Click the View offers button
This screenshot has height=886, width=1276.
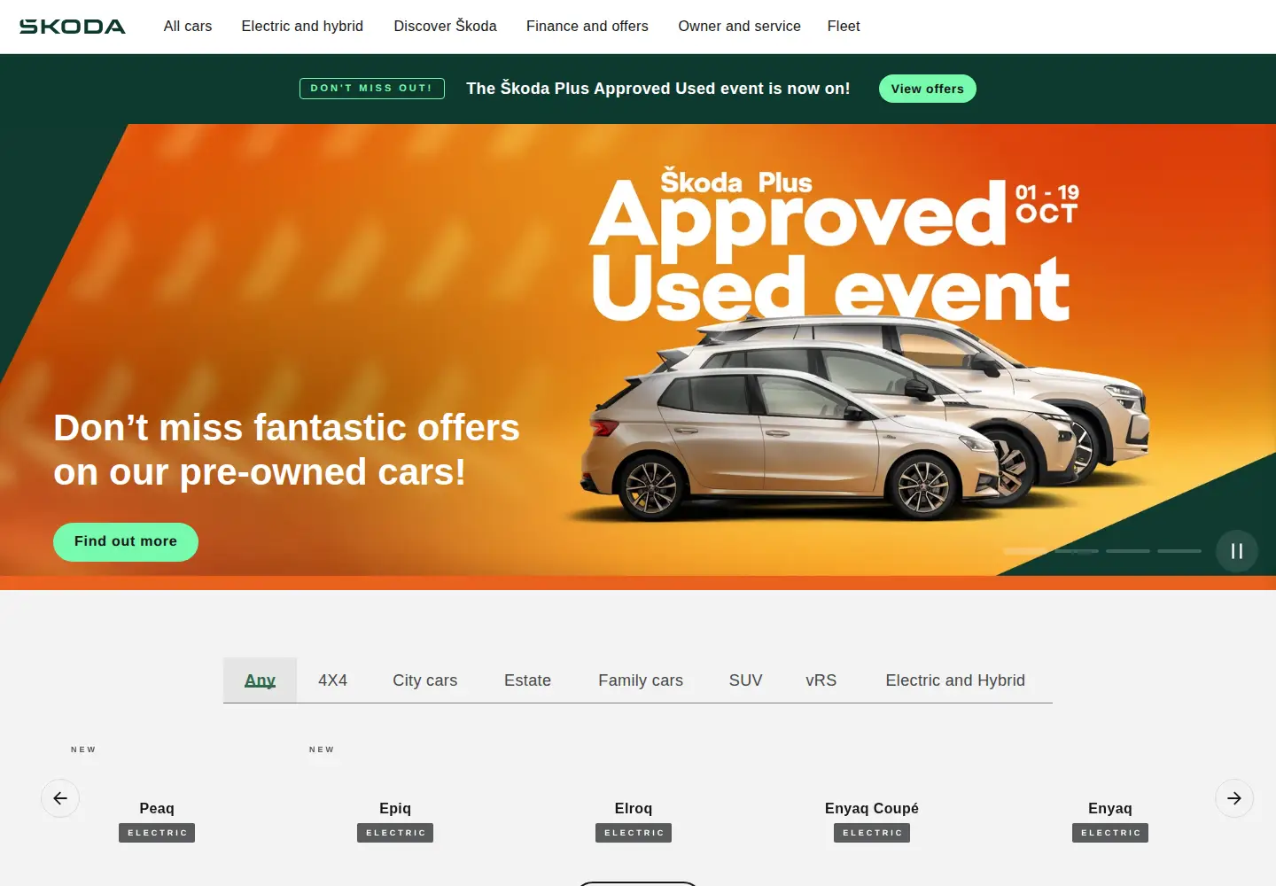927,89
